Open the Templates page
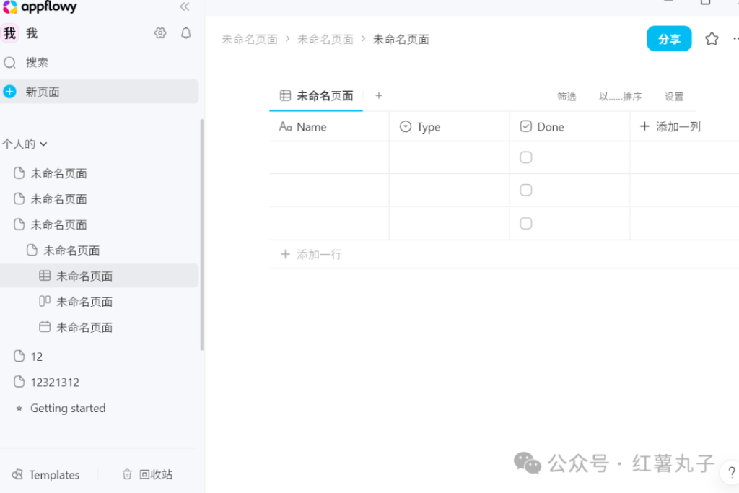The width and height of the screenshot is (739, 493). [x=45, y=474]
